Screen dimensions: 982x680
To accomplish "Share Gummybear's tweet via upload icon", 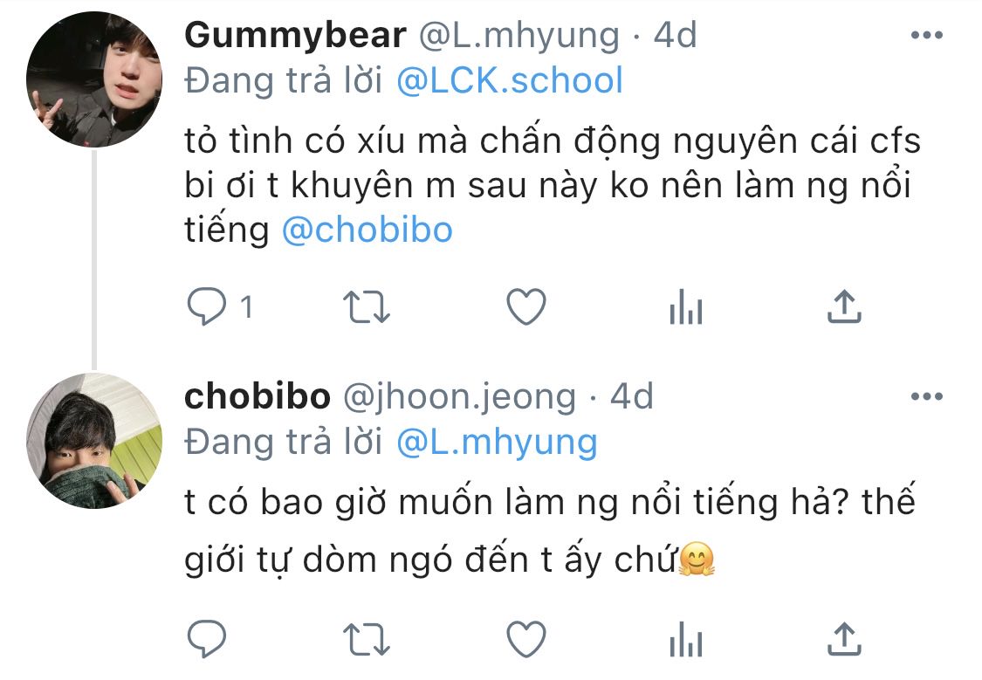I will (844, 306).
